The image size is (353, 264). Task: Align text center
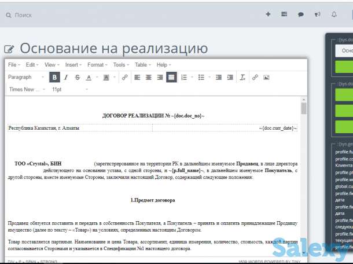149,77
